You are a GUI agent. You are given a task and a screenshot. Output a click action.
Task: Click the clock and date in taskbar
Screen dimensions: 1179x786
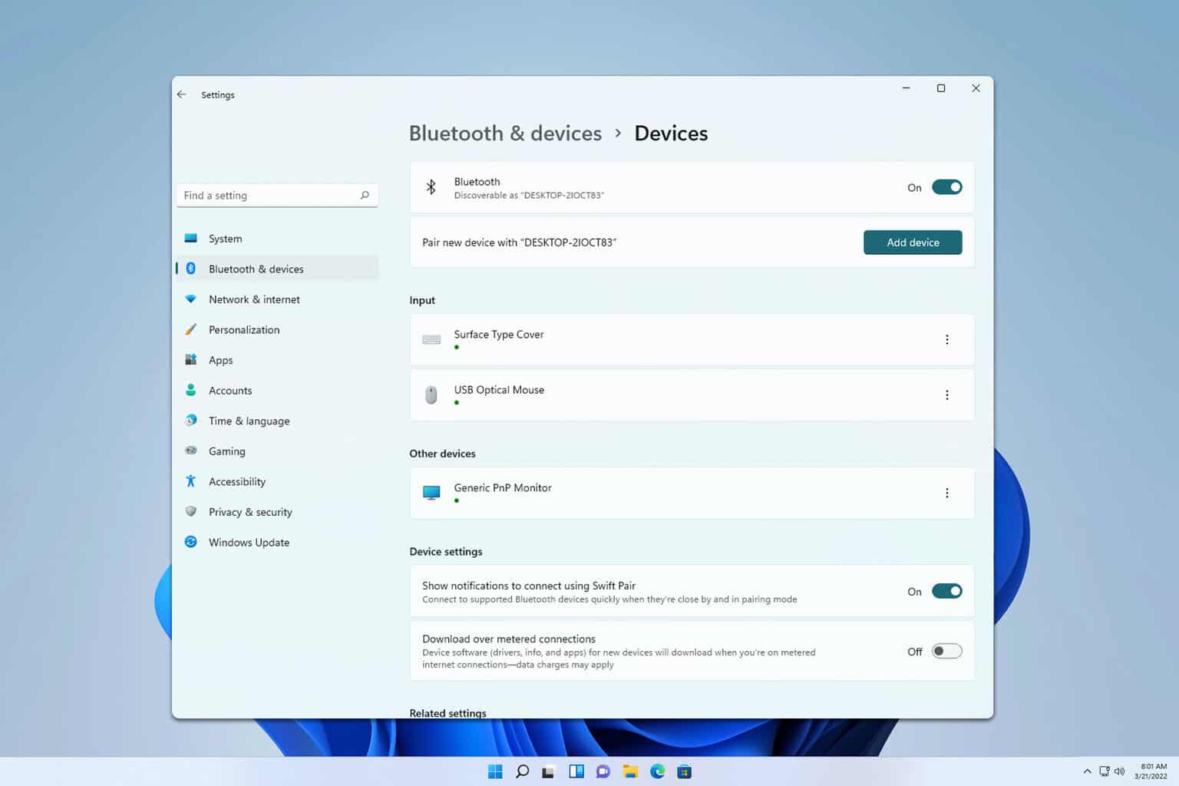(x=1152, y=771)
